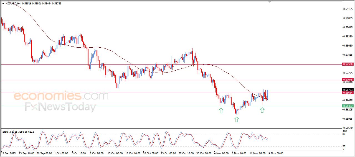The image size is (355, 157).
Task: Select the 0.55670 price axis label
Action: [x=348, y=128]
